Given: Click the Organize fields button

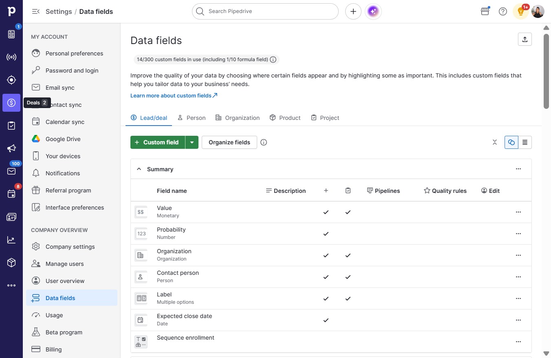Looking at the screenshot, I should click(x=229, y=142).
